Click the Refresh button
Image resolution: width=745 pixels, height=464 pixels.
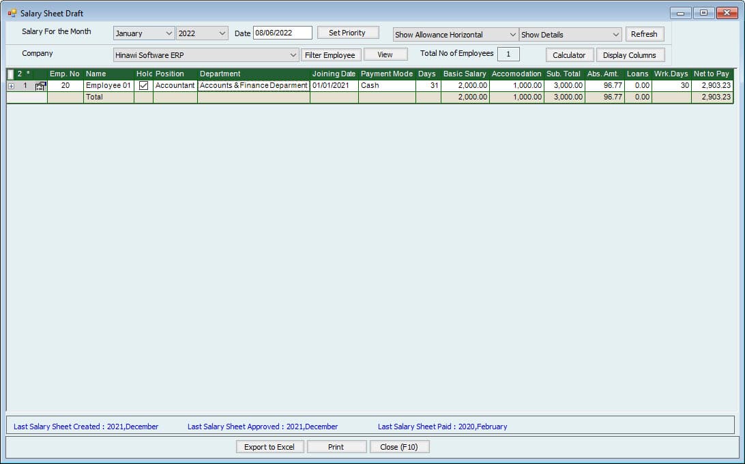click(644, 34)
